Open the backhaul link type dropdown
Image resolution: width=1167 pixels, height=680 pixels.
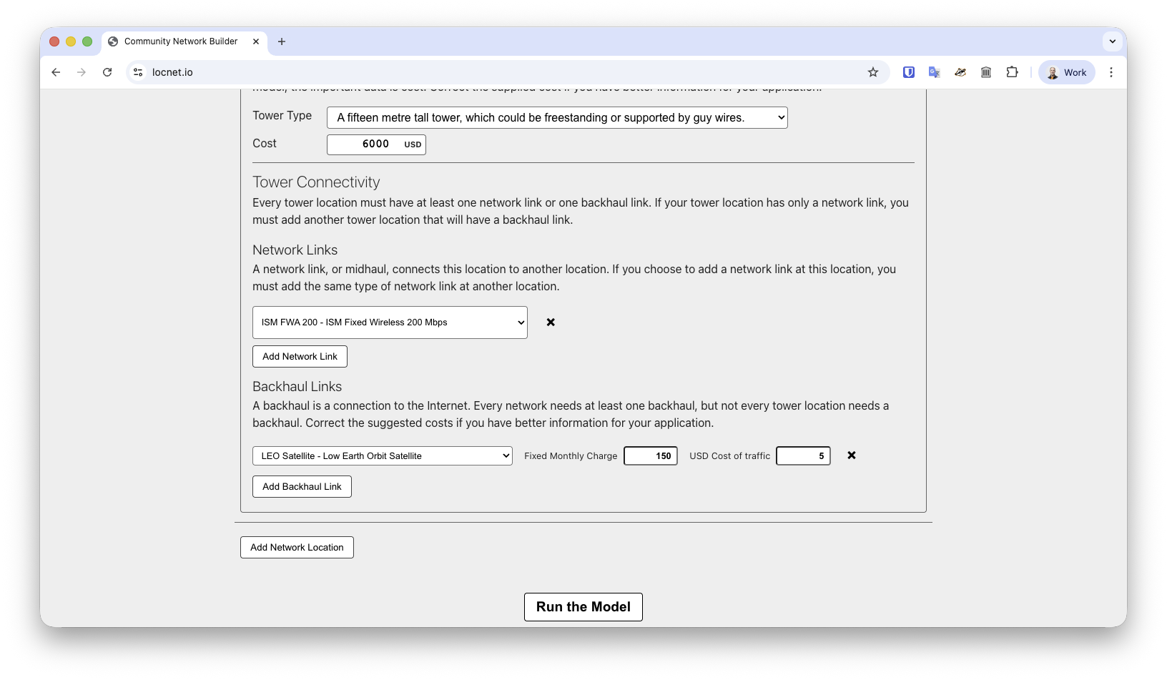(382, 455)
